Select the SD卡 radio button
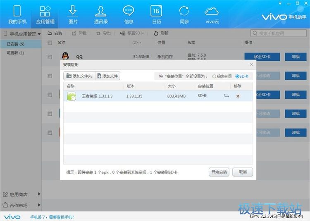This screenshot has height=221, width=310. pos(237,76)
